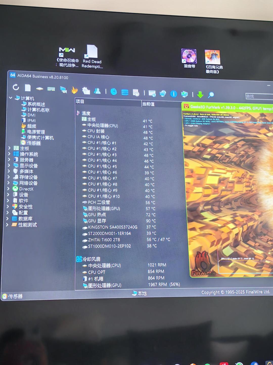Open the flame stability test toolbar icon

point(75,90)
